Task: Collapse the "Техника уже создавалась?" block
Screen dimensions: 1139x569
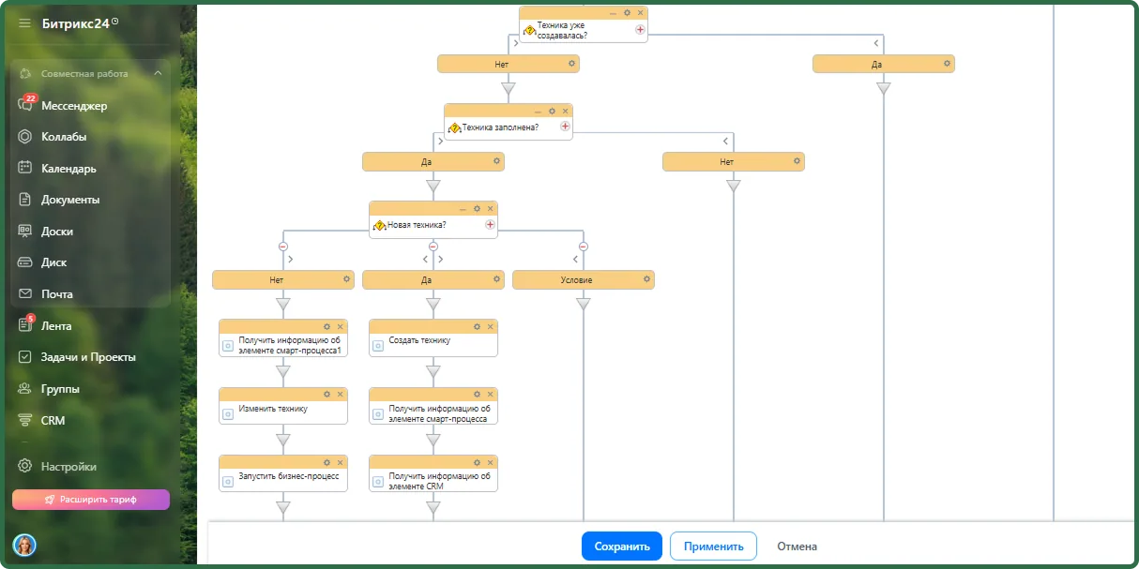Action: coord(613,12)
